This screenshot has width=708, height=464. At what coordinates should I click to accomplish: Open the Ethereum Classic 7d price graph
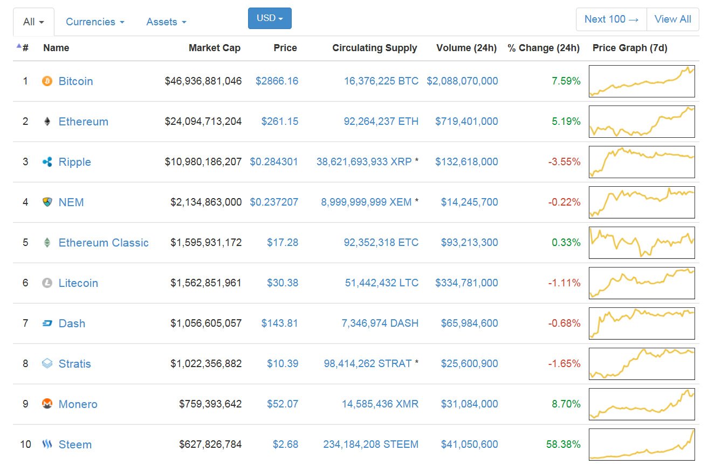[642, 243]
